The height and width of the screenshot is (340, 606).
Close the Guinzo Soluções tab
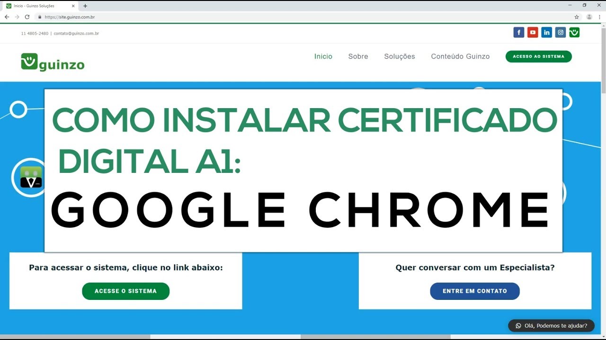coord(74,6)
